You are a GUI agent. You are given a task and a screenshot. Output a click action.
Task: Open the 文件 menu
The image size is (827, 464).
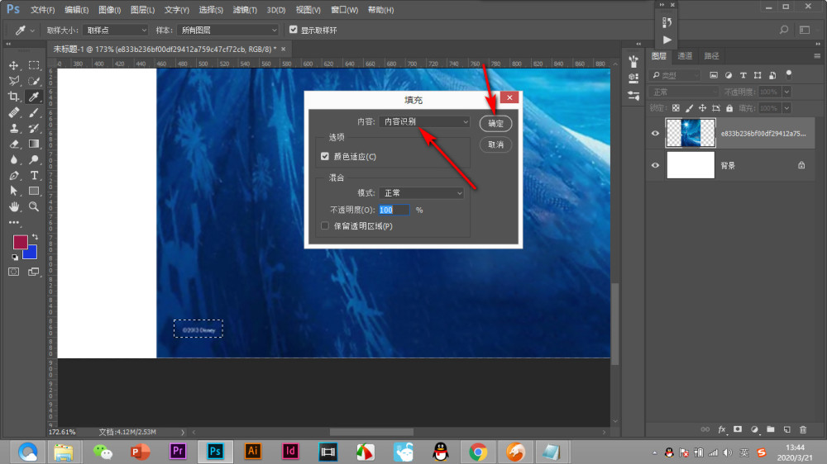click(x=42, y=10)
